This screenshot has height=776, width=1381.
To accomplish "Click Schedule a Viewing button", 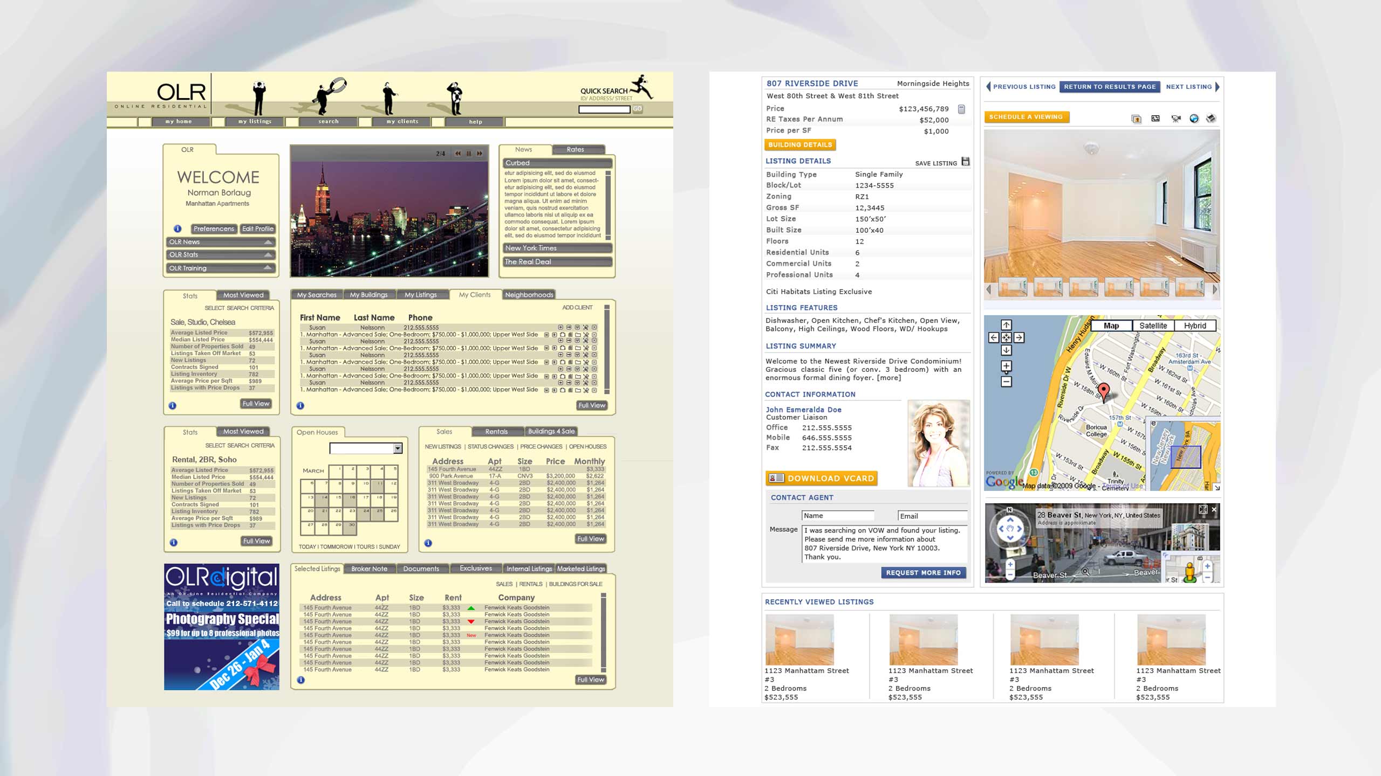I will pos(1026,117).
